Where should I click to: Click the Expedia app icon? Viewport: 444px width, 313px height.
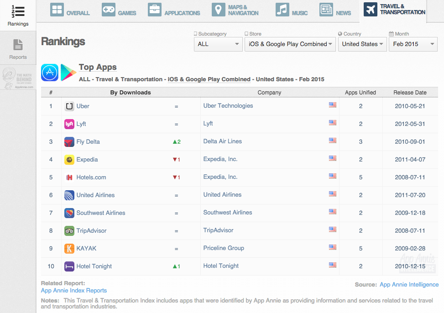click(x=69, y=160)
